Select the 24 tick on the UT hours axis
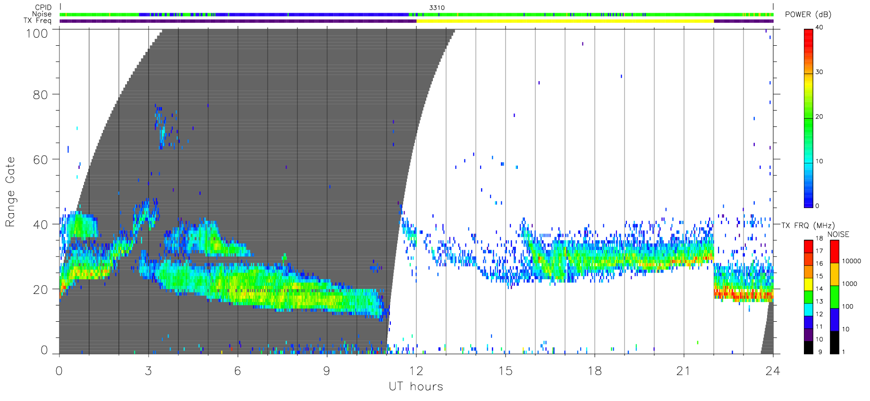Image resolution: width=870 pixels, height=401 pixels. click(x=773, y=371)
